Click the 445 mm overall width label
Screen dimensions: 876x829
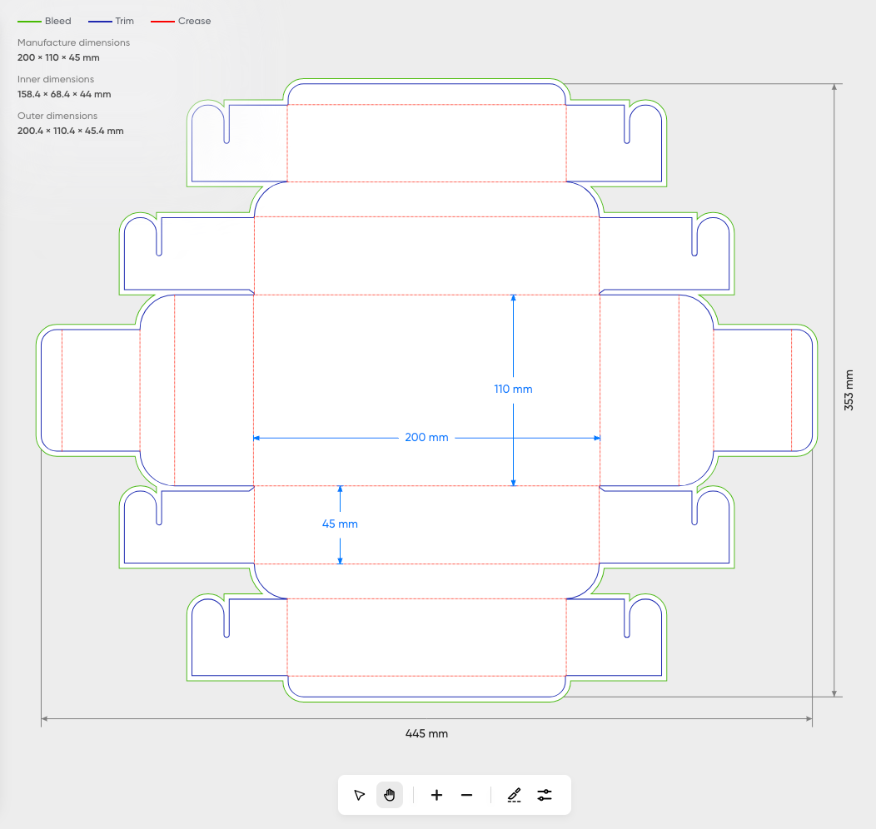tap(426, 733)
